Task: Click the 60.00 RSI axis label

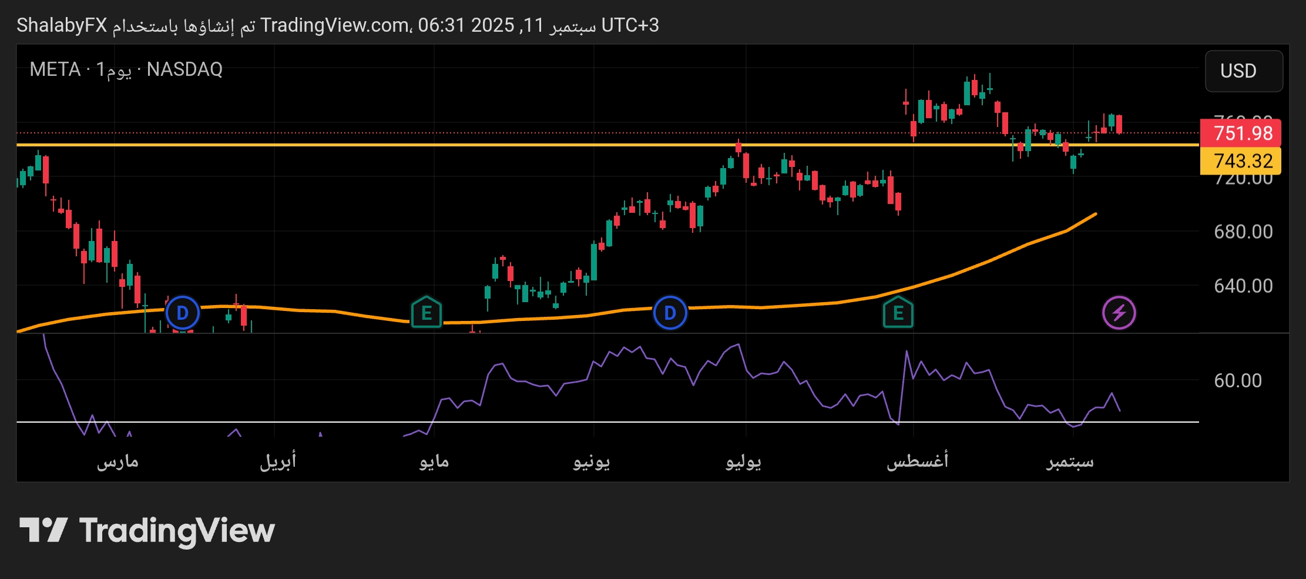Action: [x=1238, y=380]
